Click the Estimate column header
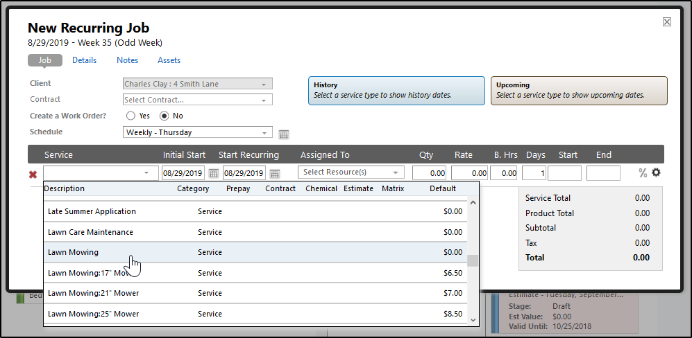This screenshot has height=338, width=692. (358, 188)
